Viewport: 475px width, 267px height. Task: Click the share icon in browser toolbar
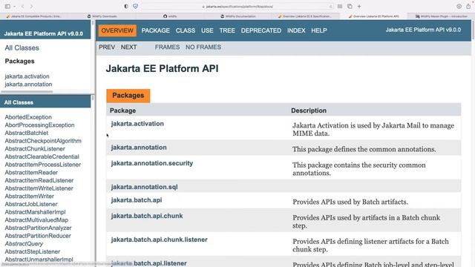point(468,7)
